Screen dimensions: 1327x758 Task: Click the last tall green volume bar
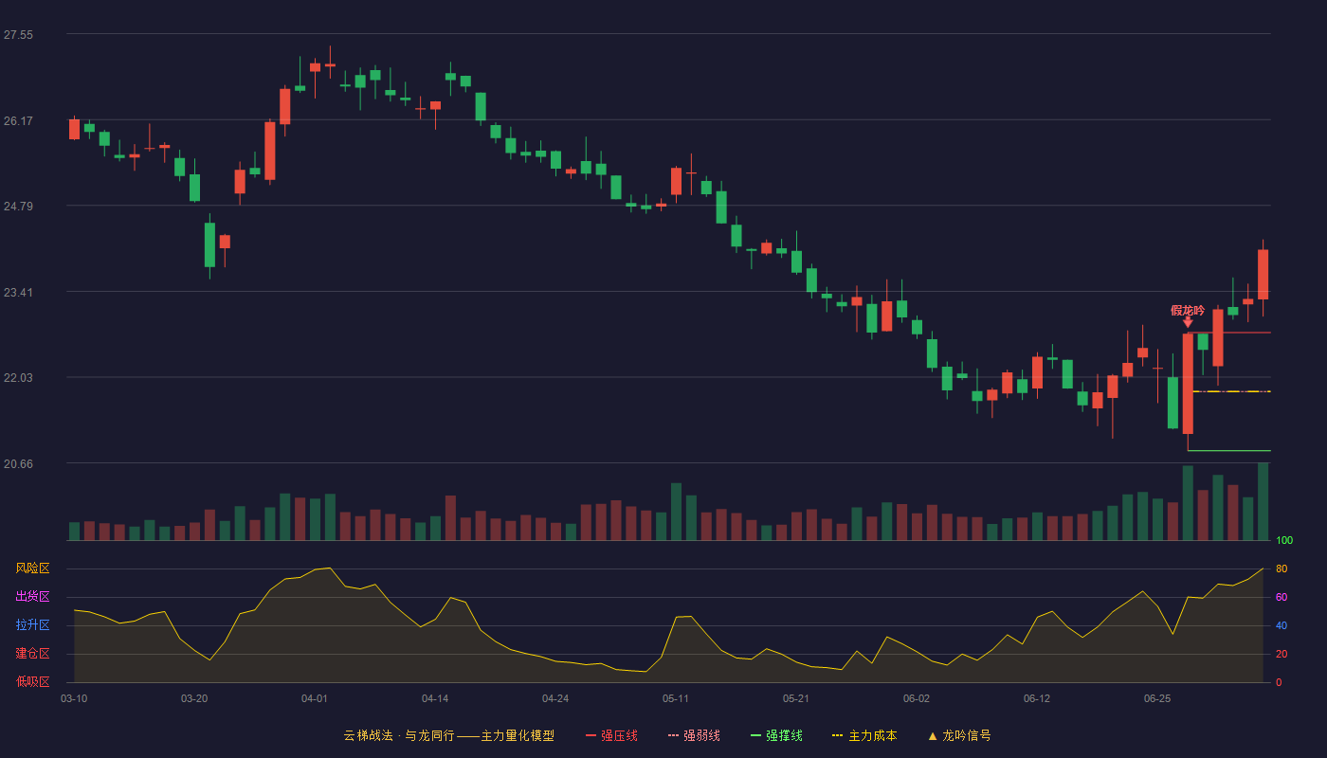(x=1263, y=501)
